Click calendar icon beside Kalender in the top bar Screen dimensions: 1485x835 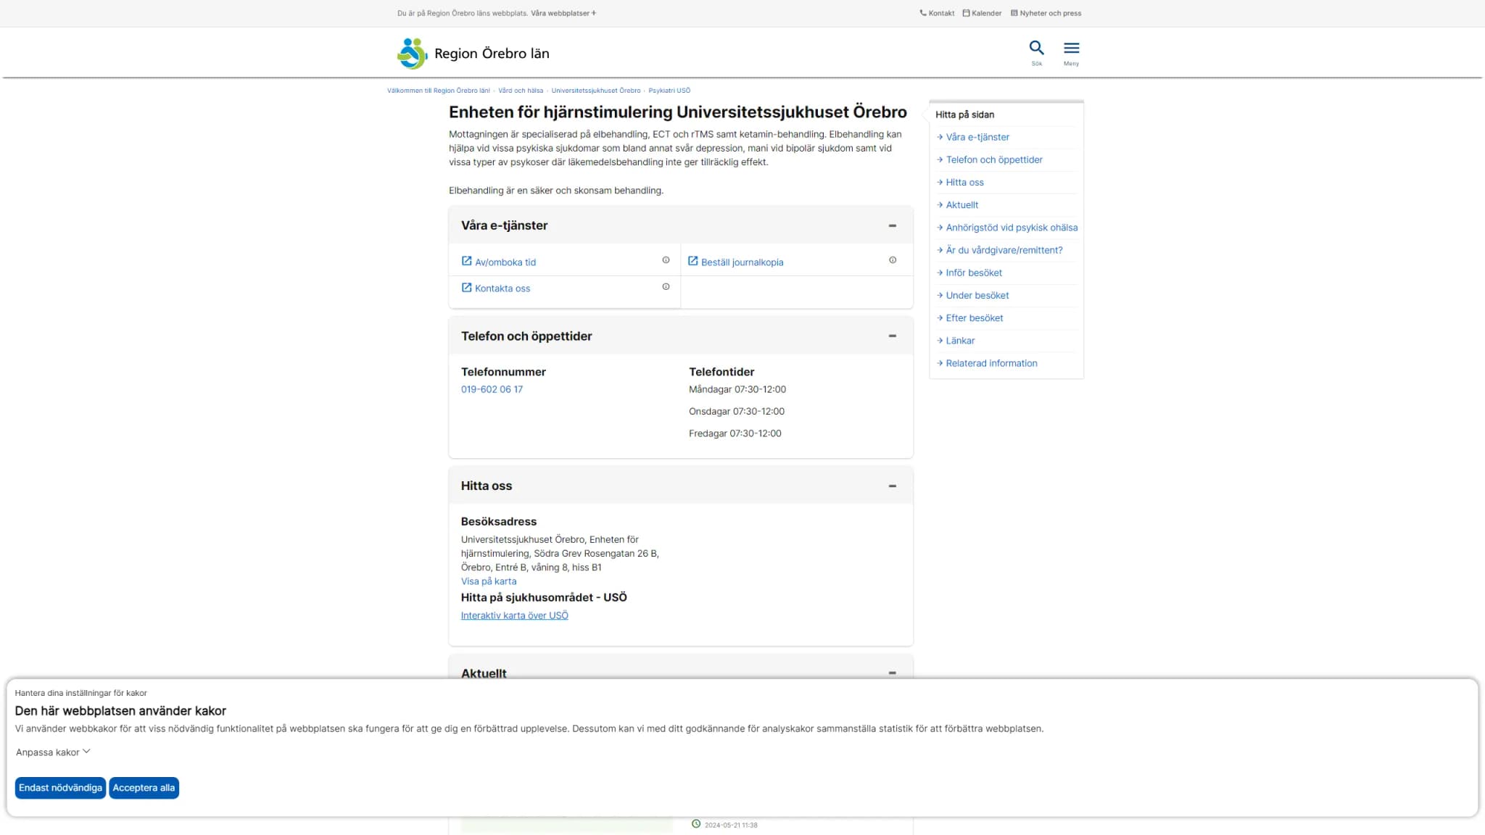click(966, 13)
